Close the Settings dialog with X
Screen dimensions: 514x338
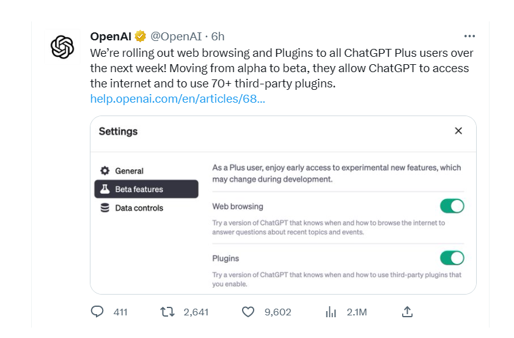click(458, 131)
